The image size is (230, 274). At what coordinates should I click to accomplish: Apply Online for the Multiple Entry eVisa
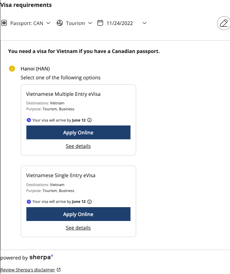pyautogui.click(x=78, y=132)
